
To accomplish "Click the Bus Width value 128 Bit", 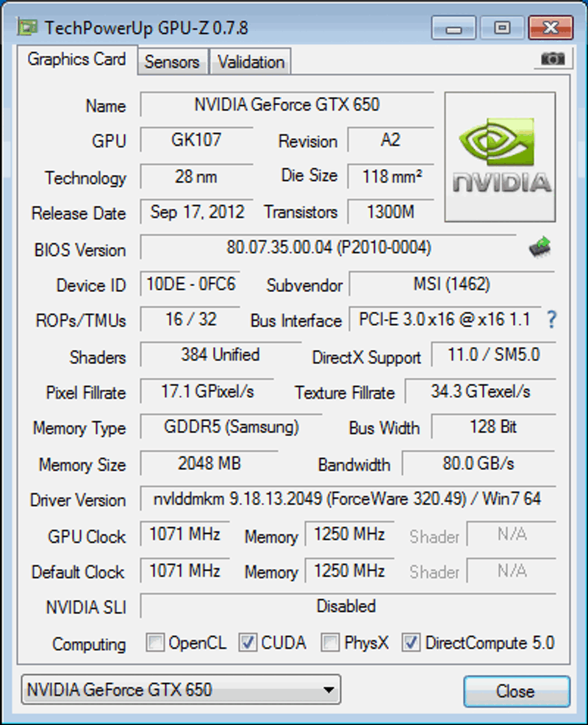I will (x=493, y=426).
